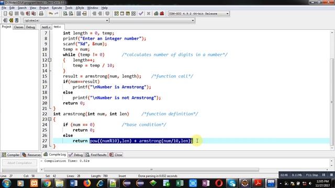The height and width of the screenshot is (188, 335).
Task: Open the Compile Log bottom tab
Action: (54, 155)
